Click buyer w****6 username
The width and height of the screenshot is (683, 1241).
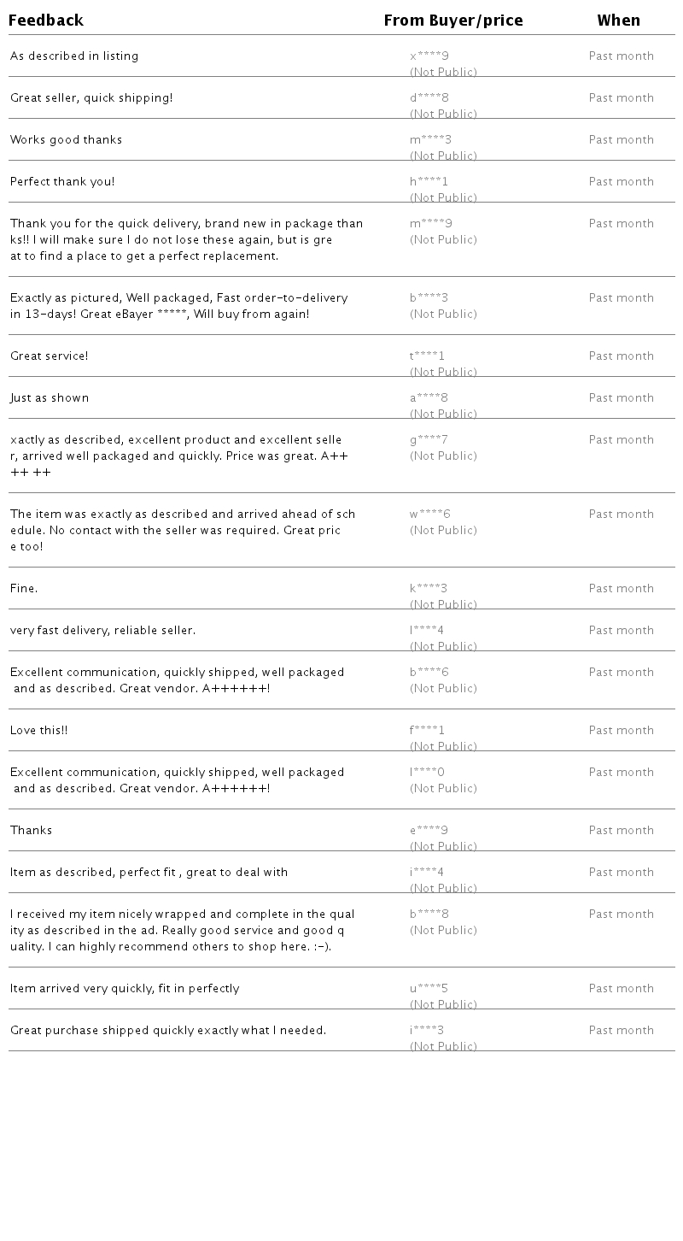(430, 515)
